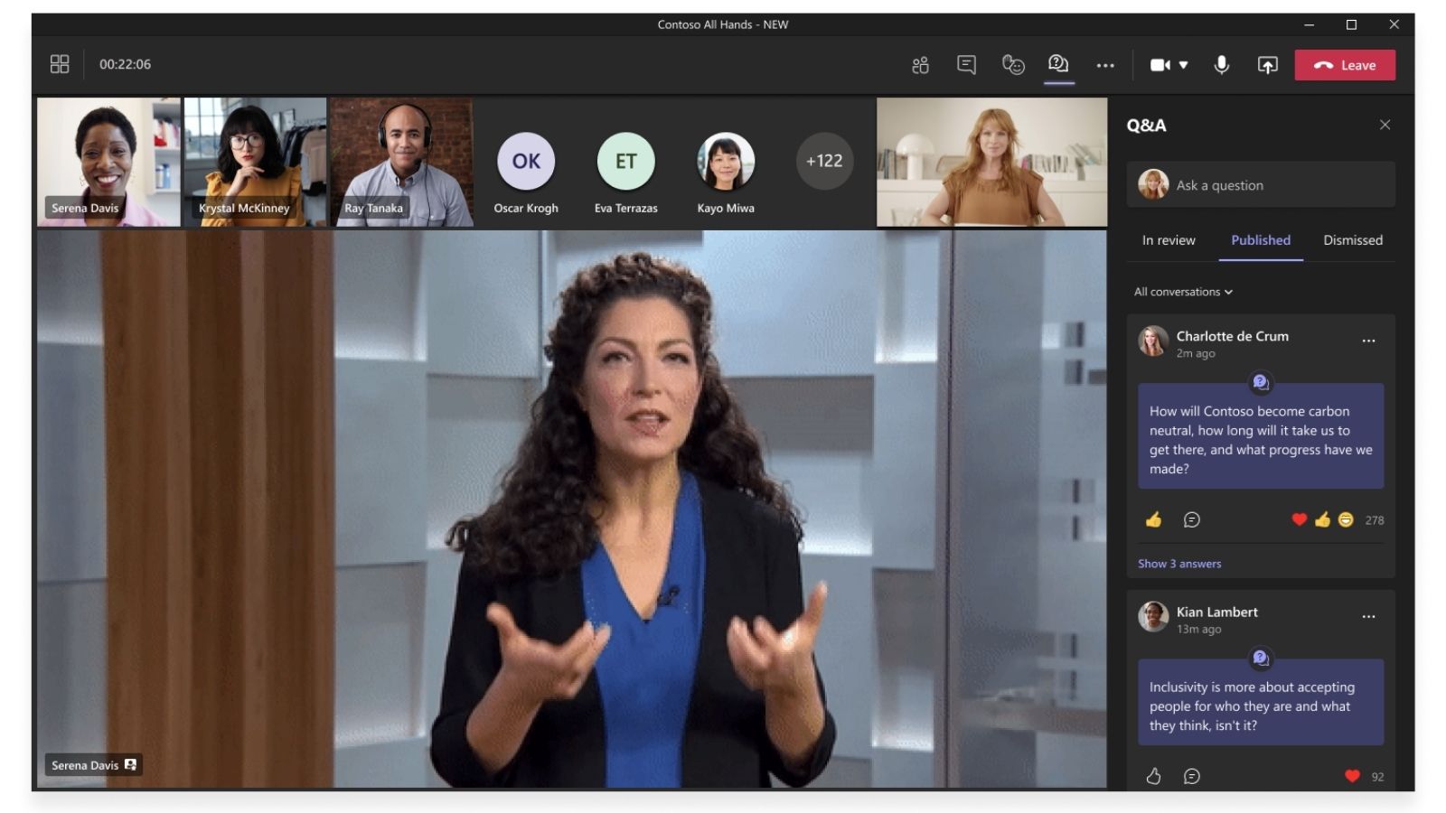
Task: Switch to the In review tab
Action: (x=1168, y=240)
